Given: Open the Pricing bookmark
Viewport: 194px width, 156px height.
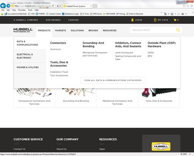Looking at the screenshot, I should pyautogui.click(x=121, y=14).
